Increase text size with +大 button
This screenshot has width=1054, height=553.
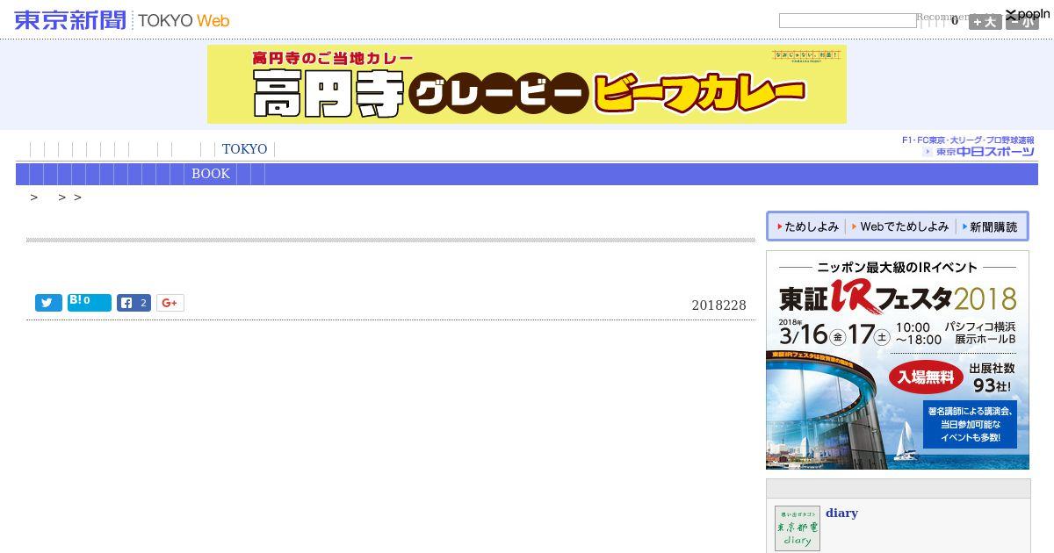click(985, 22)
